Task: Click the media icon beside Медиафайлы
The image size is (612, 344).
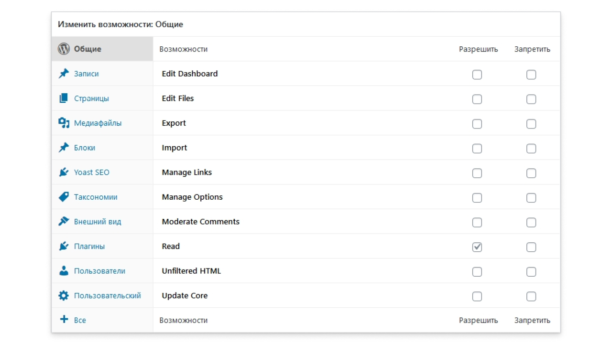Action: coord(64,123)
